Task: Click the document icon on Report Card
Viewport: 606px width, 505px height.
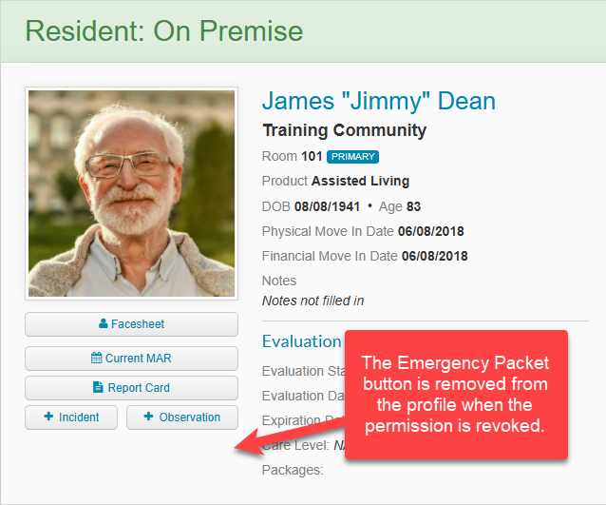Action: (98, 387)
